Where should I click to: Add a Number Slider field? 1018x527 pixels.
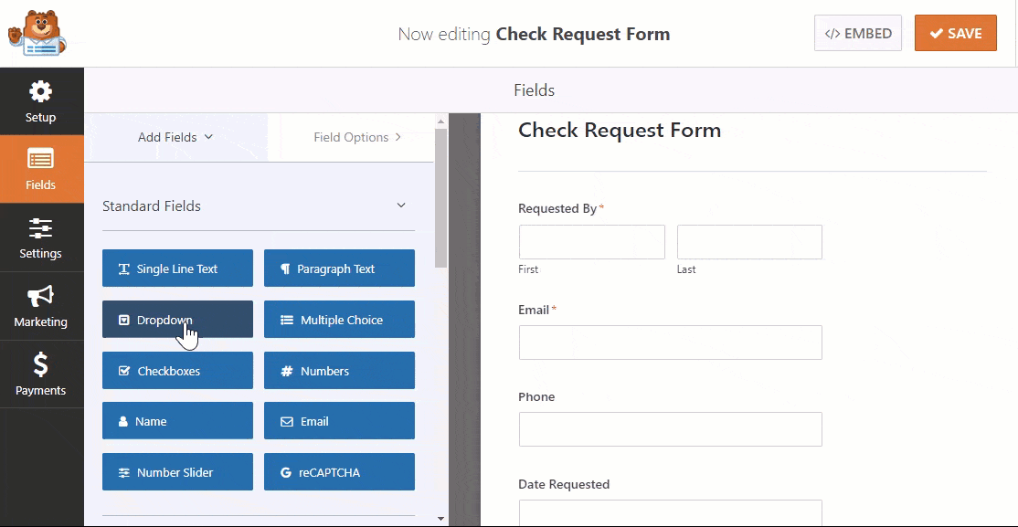tap(177, 472)
